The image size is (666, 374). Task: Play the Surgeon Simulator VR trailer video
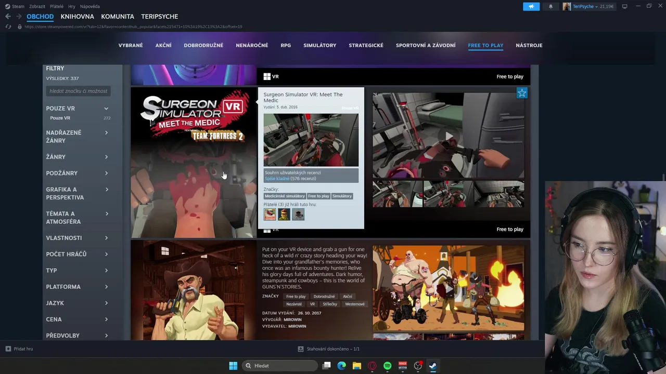click(x=449, y=136)
